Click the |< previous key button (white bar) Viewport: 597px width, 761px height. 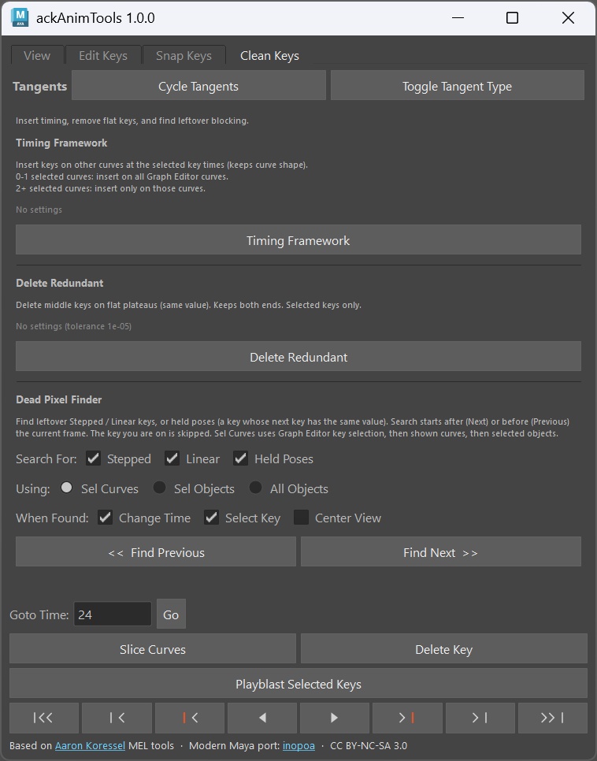117,718
